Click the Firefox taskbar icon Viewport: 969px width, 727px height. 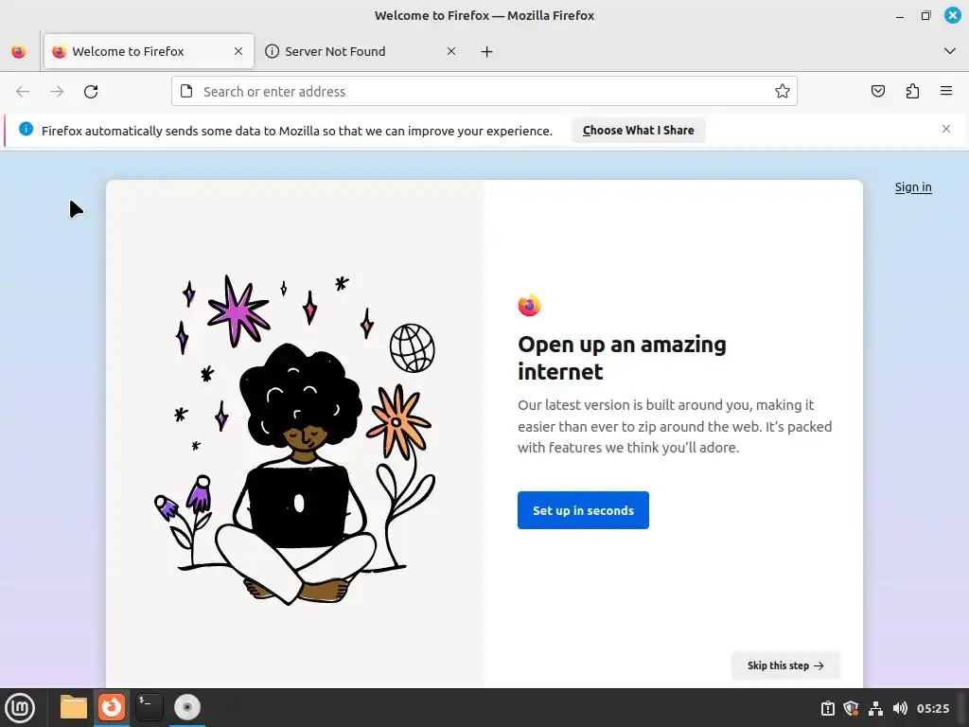(112, 707)
